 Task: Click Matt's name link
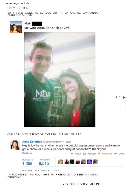(x=28, y=23)
